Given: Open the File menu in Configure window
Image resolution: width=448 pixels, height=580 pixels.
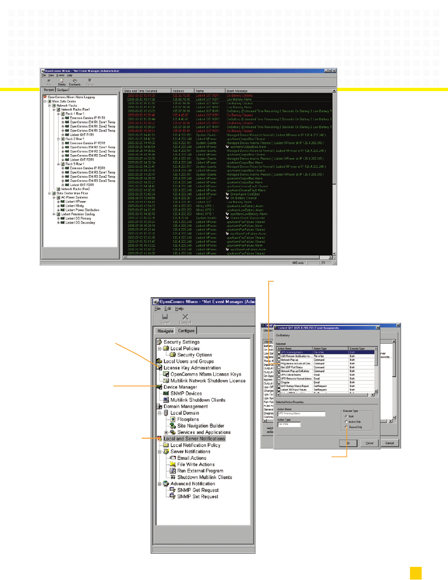Looking at the screenshot, I should [158, 309].
